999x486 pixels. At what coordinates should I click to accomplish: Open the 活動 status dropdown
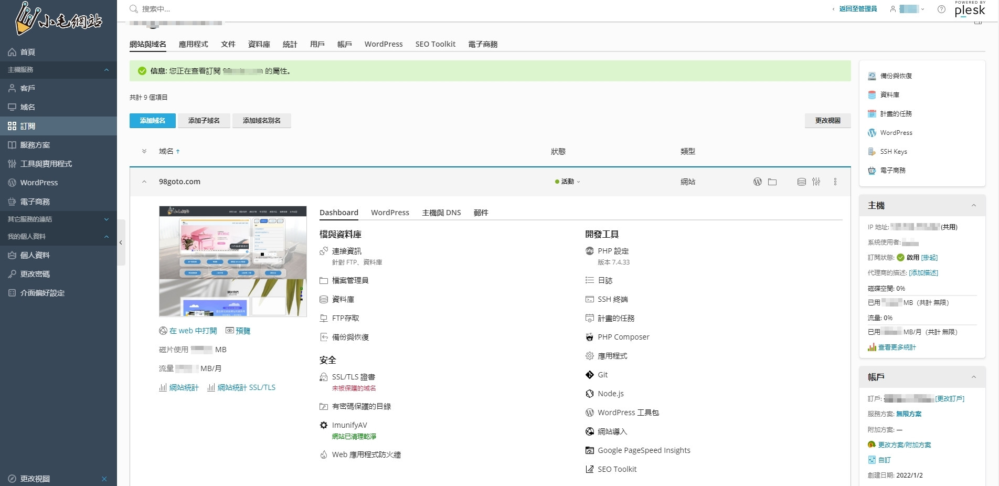(x=568, y=182)
